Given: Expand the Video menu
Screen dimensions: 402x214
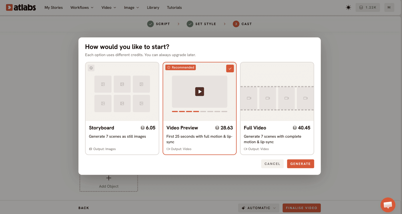Looking at the screenshot, I should 109,8.
